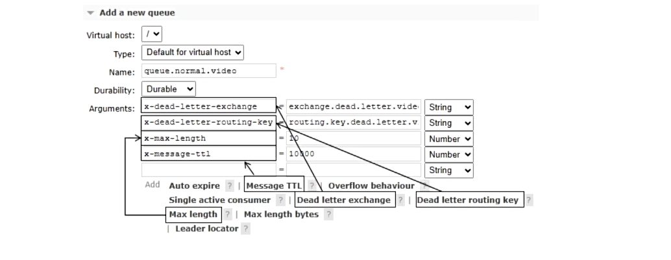
Task: Click the value field showing 10000
Action: 354,154
